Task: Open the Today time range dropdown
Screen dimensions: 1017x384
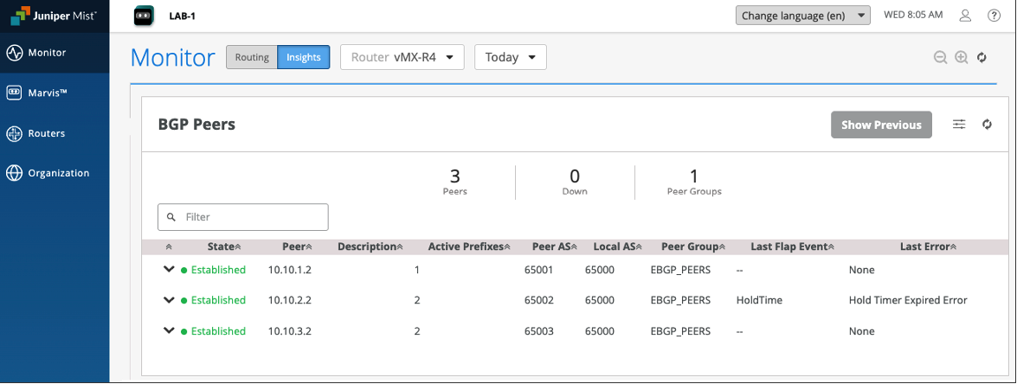Action: tap(511, 58)
